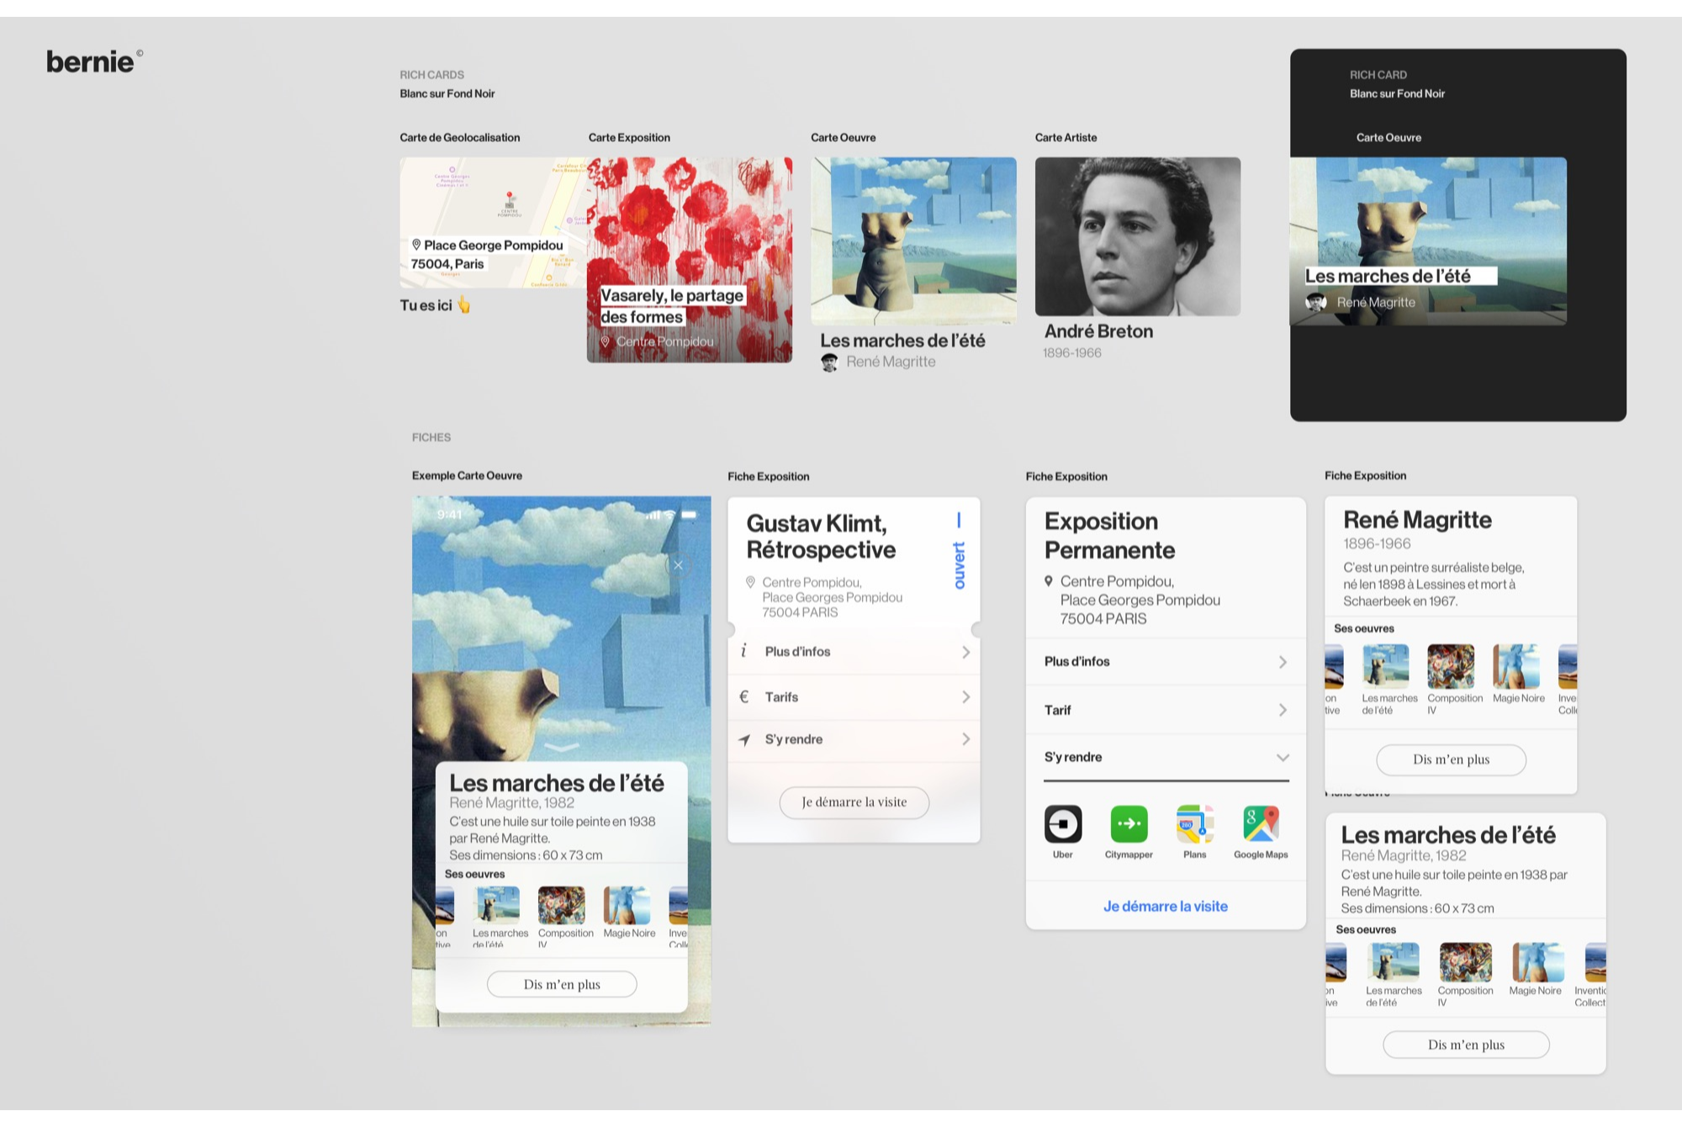
Task: Click S'y rendre row label in Exposition Permanente
Action: click(x=1073, y=757)
